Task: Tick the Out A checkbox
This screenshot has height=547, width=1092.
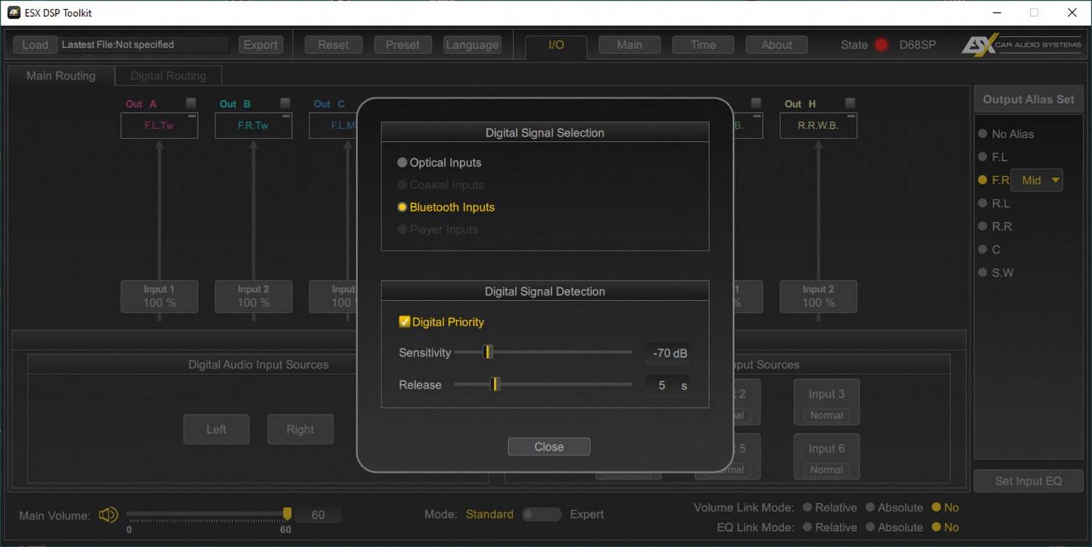Action: click(x=191, y=103)
